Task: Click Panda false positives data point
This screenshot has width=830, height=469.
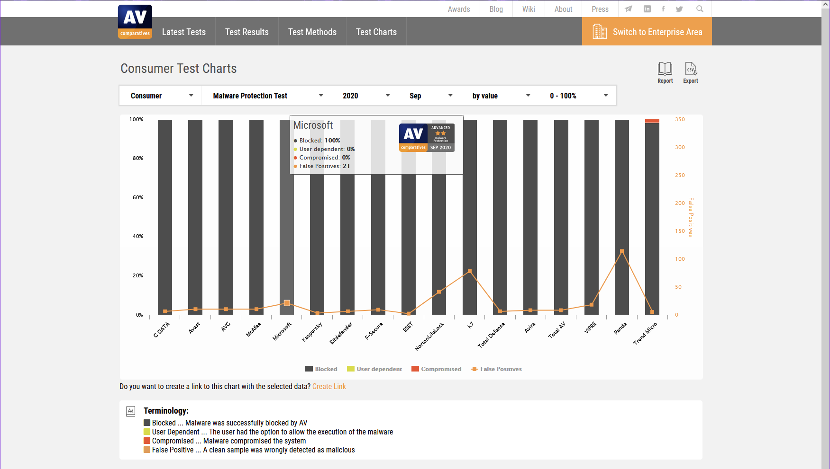Action: pos(622,251)
